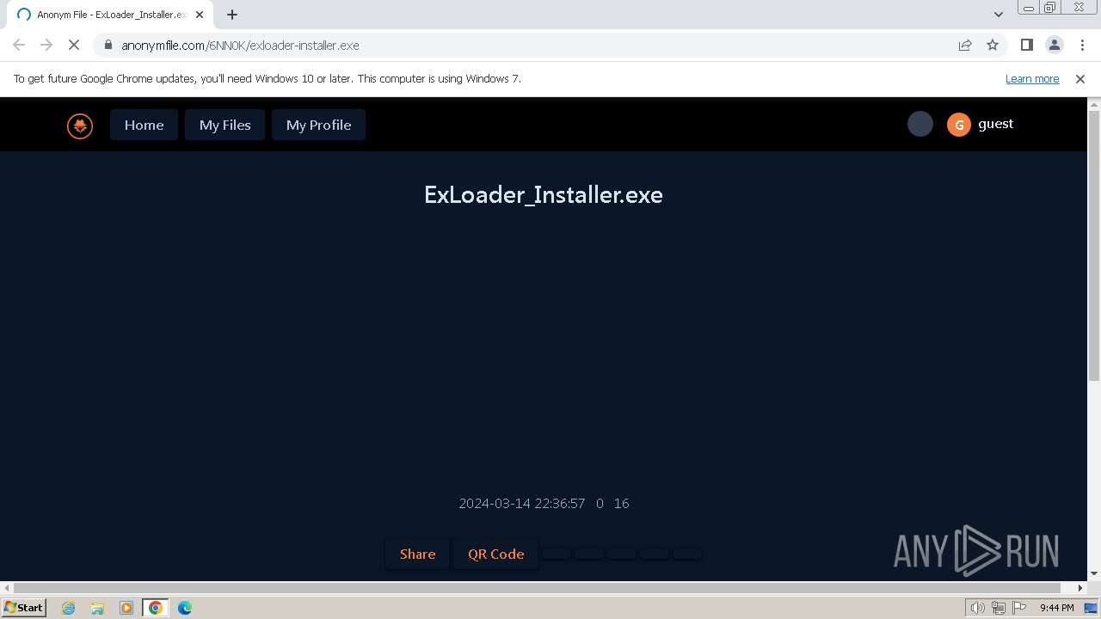Share this page from address bar
Viewport: 1101px width, 619px height.
point(965,45)
